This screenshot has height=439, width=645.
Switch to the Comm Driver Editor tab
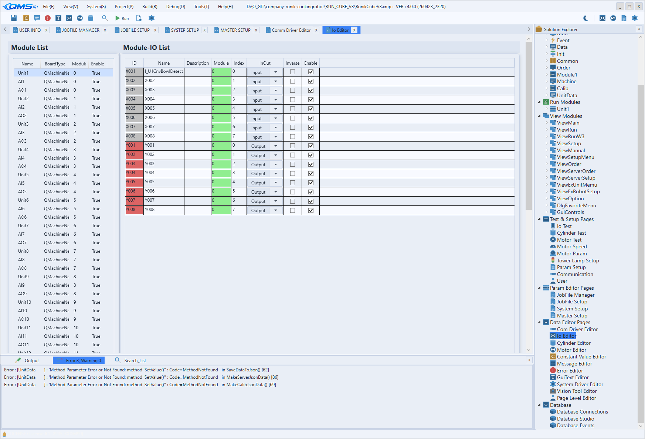[x=291, y=30]
